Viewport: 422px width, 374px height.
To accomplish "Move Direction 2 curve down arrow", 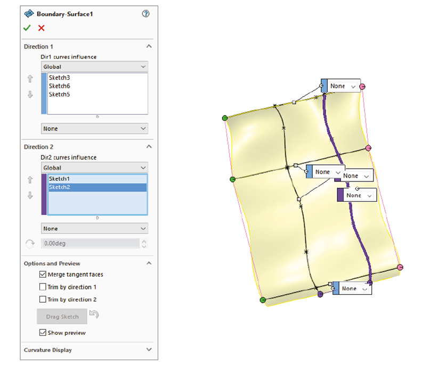I will (30, 195).
